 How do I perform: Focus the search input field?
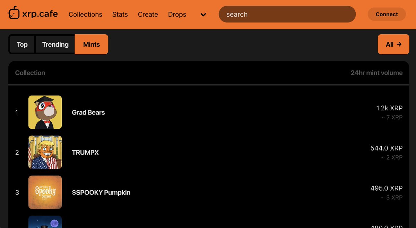tap(287, 14)
